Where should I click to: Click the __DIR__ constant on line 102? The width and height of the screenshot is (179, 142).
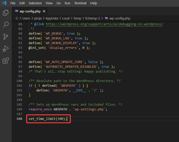tap(80, 90)
